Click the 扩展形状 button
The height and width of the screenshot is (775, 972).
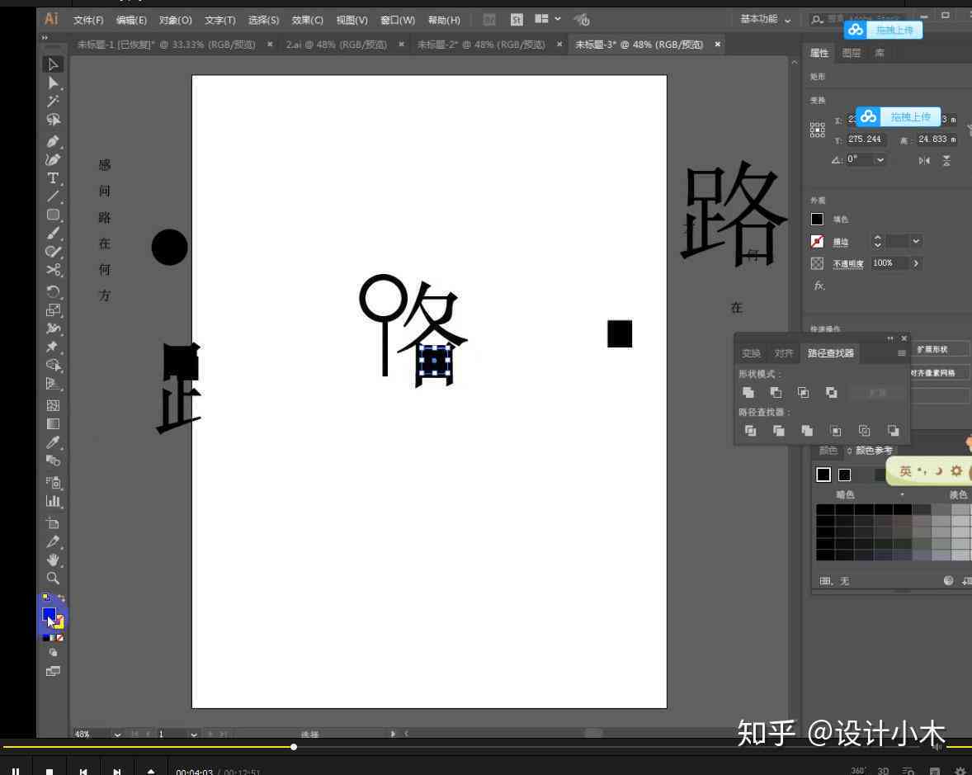[x=932, y=350]
